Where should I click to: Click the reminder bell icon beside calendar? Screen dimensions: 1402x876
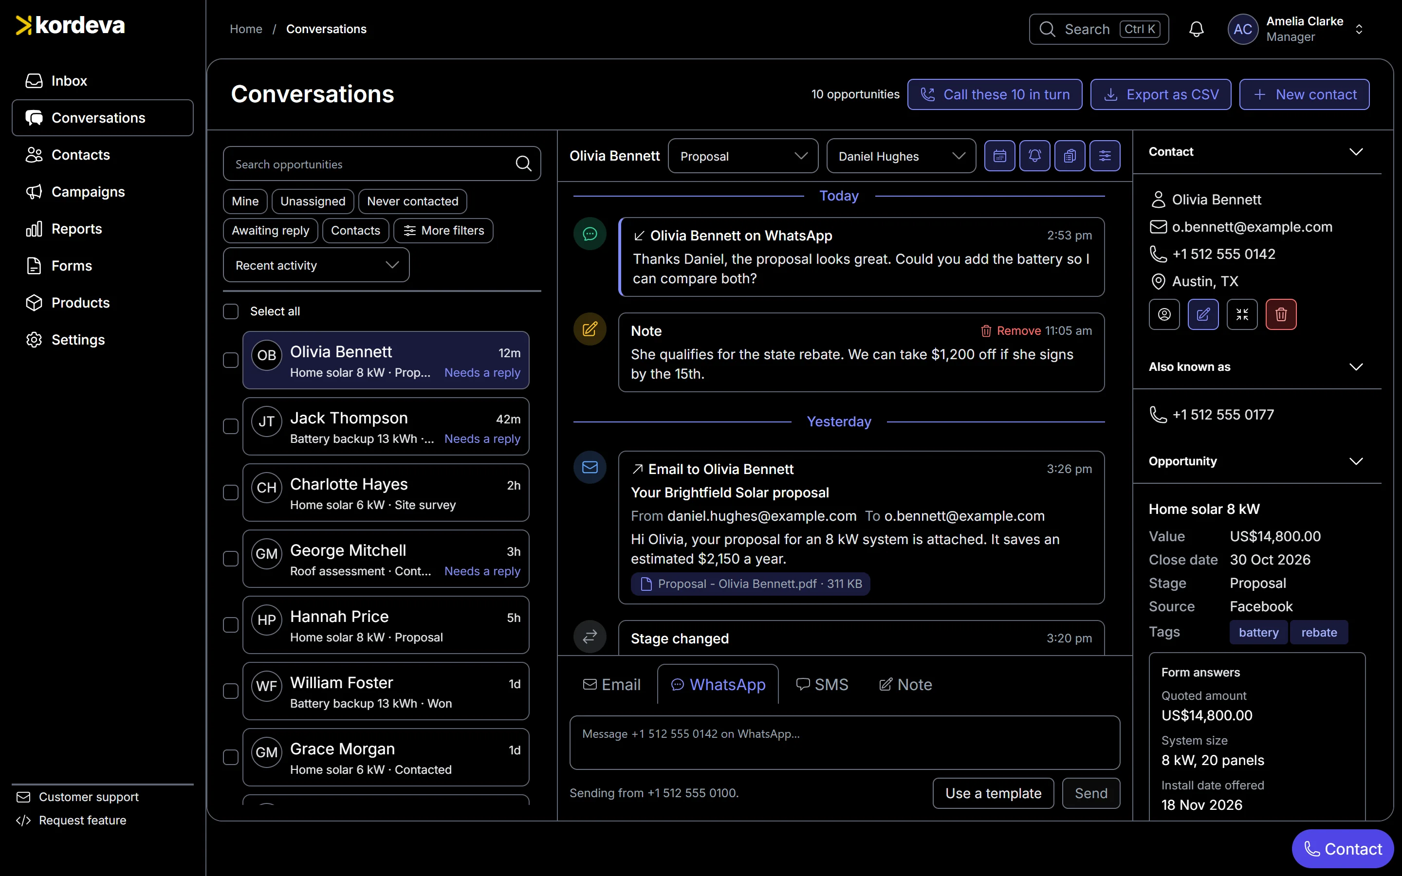(1034, 156)
